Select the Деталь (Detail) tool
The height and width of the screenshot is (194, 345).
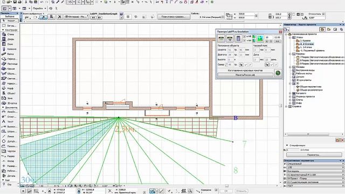click(9, 176)
